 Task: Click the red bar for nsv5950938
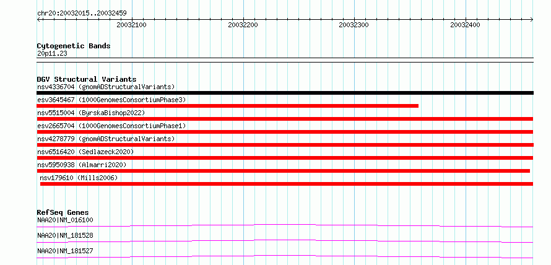pyautogui.click(x=283, y=171)
